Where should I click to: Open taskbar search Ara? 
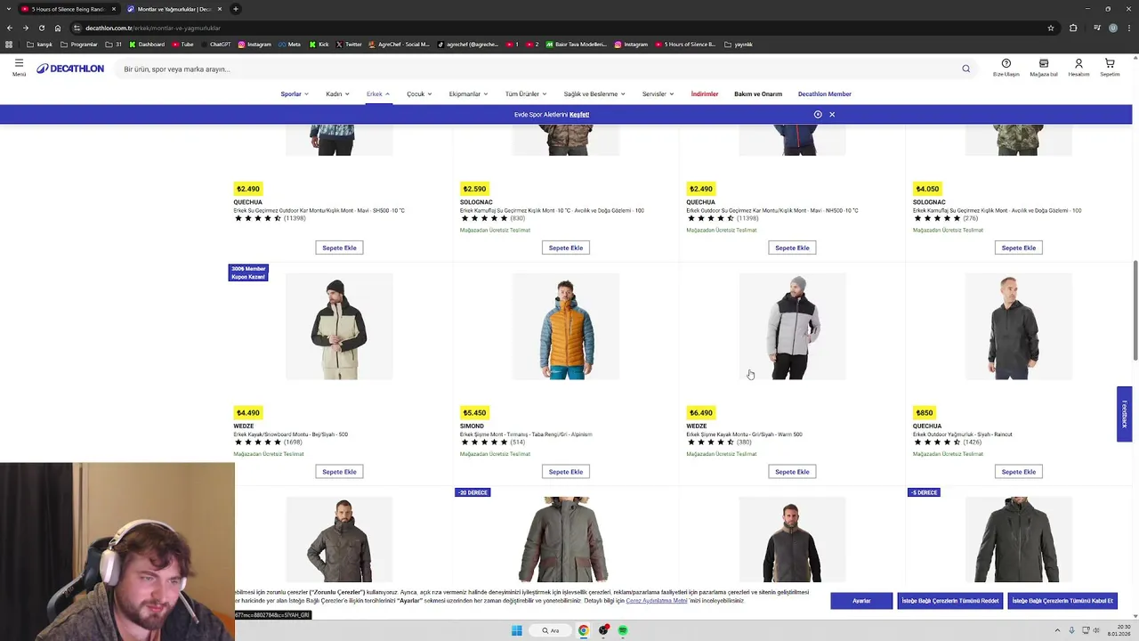pyautogui.click(x=551, y=630)
